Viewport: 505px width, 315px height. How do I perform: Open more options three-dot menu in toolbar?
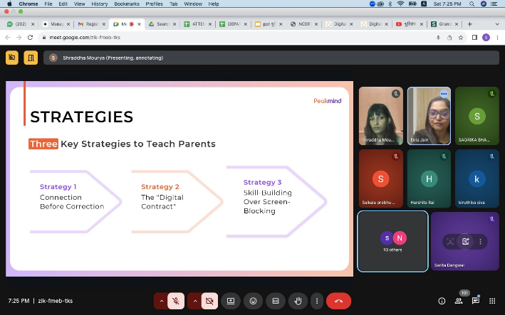317,301
